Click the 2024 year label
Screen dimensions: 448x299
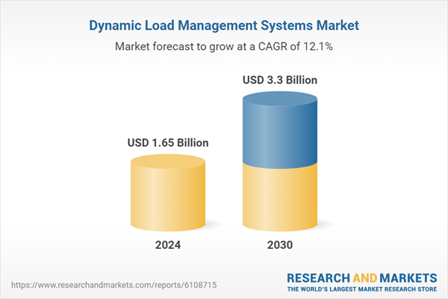pos(167,245)
